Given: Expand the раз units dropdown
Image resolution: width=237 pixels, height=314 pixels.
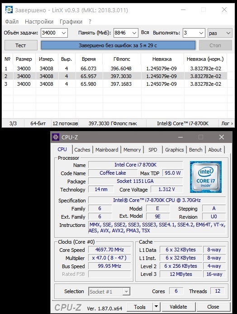Looking at the screenshot, I should click(220, 33).
